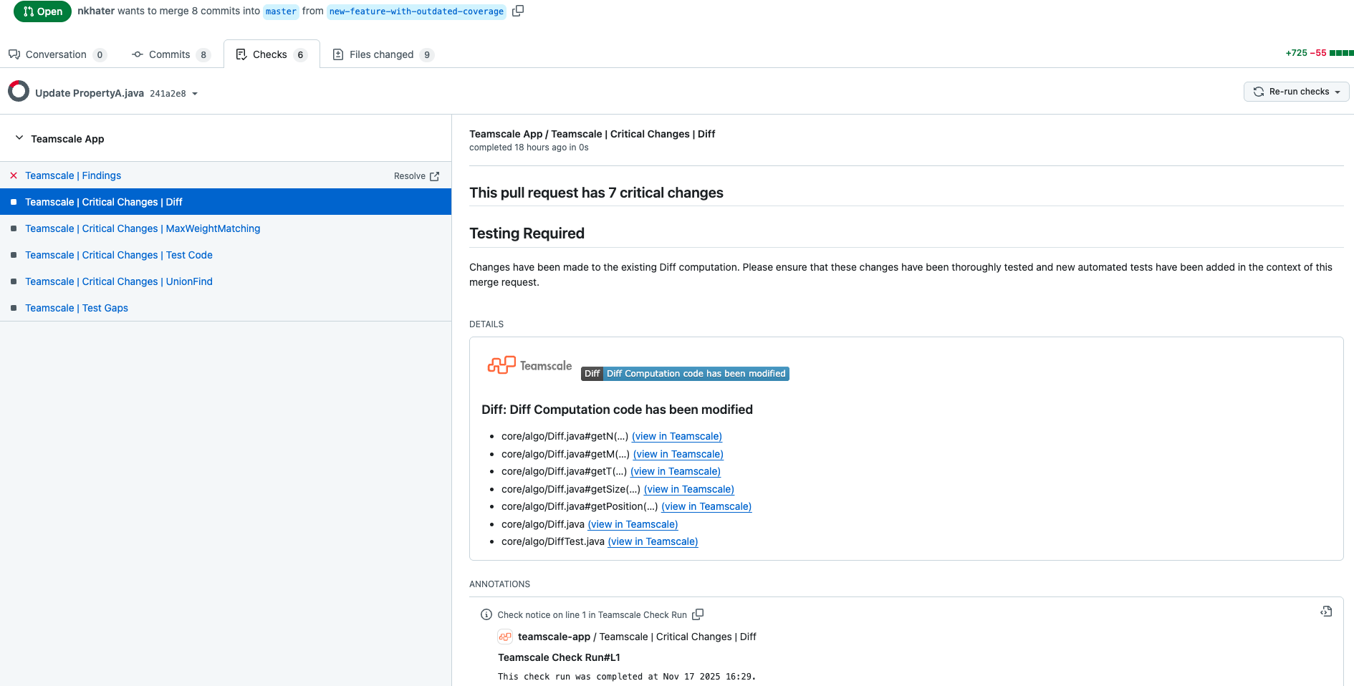Switch to the Files changed tab
The width and height of the screenshot is (1354, 686).
coord(381,54)
